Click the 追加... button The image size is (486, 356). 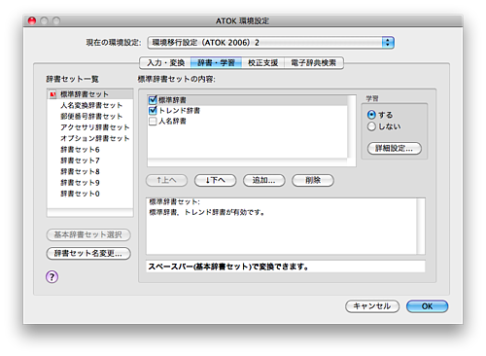264,180
